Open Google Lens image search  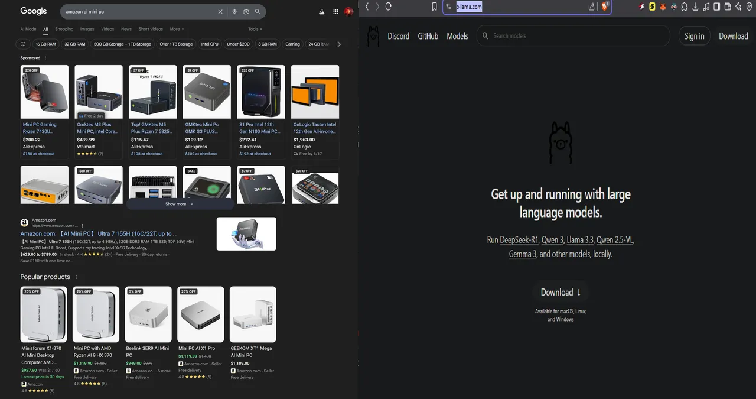click(x=246, y=11)
